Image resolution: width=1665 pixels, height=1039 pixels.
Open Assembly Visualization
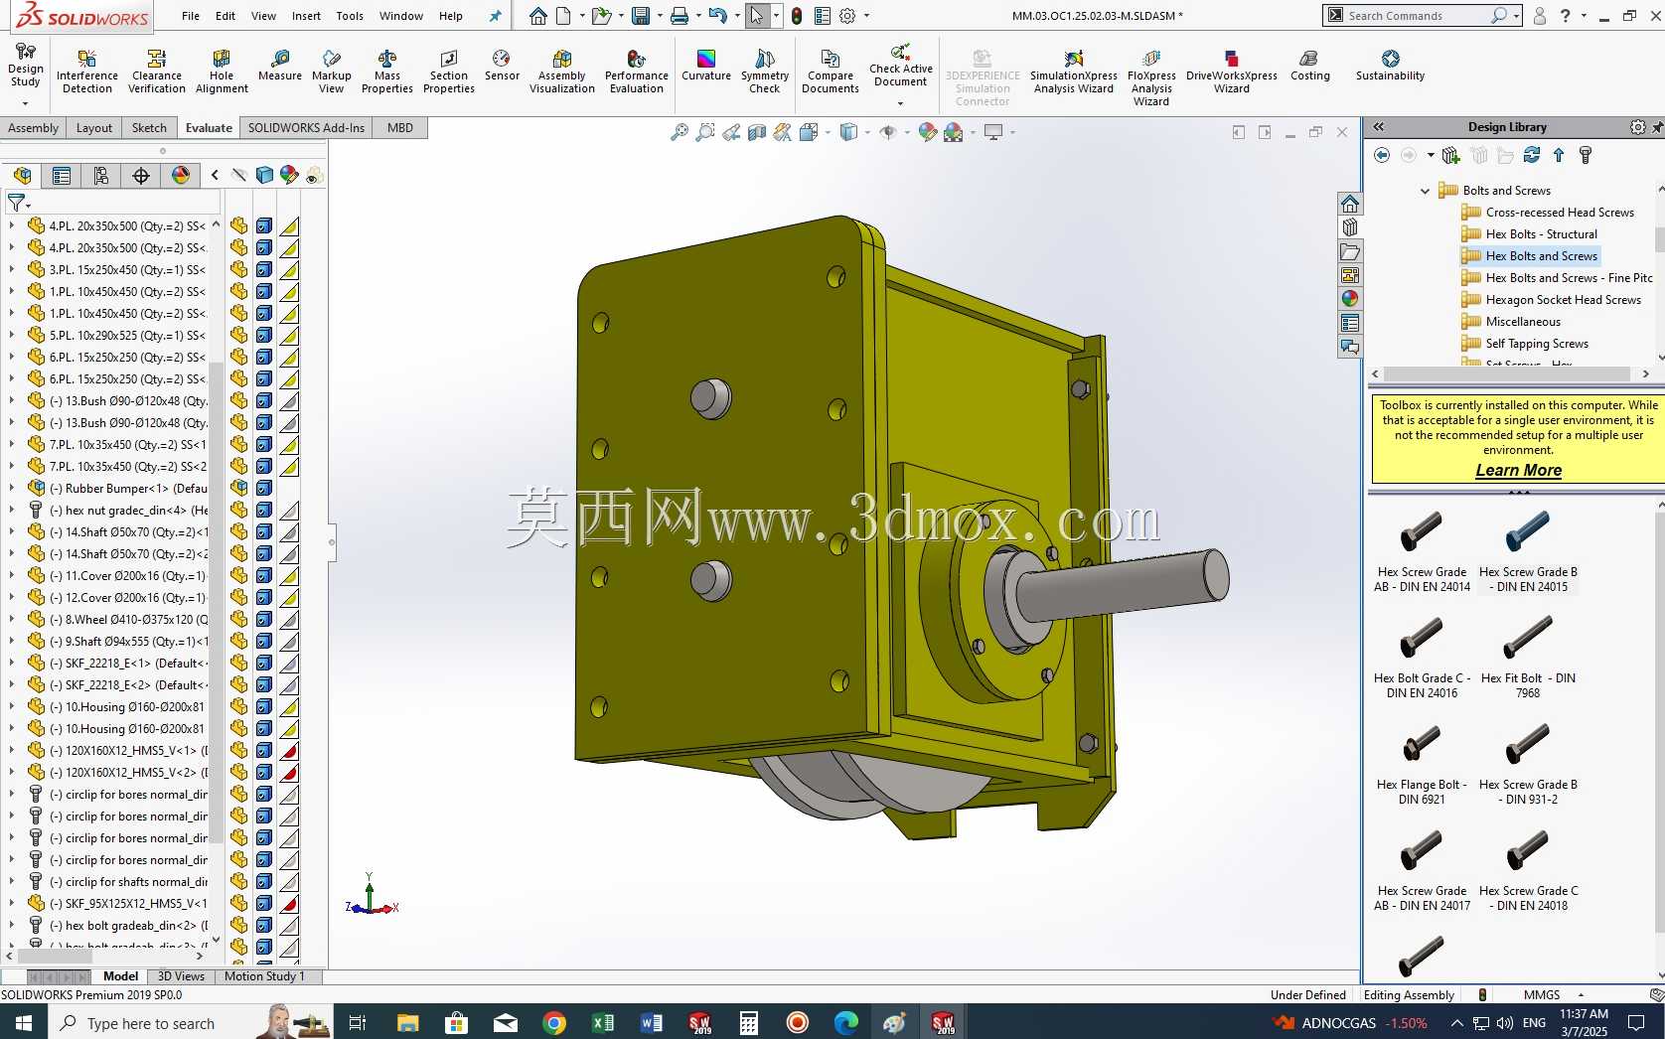[x=562, y=72]
